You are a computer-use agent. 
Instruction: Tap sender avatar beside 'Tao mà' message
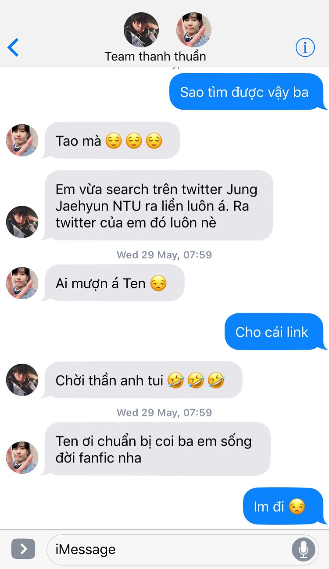[x=22, y=140]
